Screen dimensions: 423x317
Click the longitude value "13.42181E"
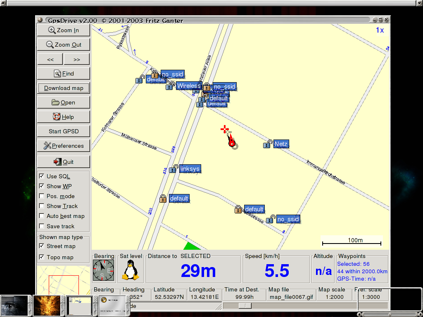tap(204, 297)
